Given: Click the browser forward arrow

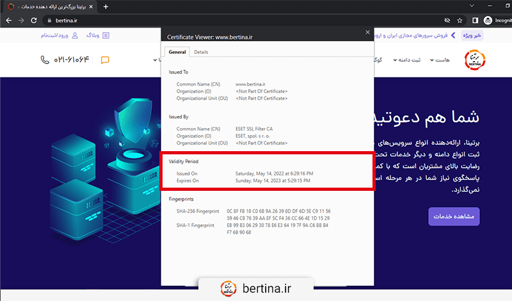Looking at the screenshot, I should pyautogui.click(x=21, y=20).
